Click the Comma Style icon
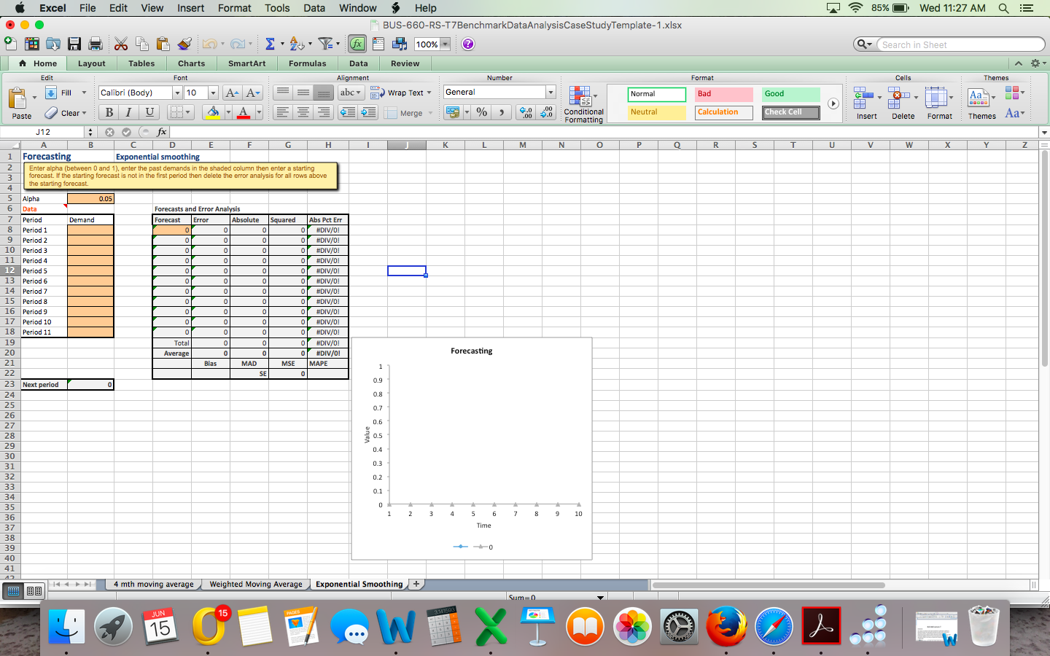 coord(502,112)
